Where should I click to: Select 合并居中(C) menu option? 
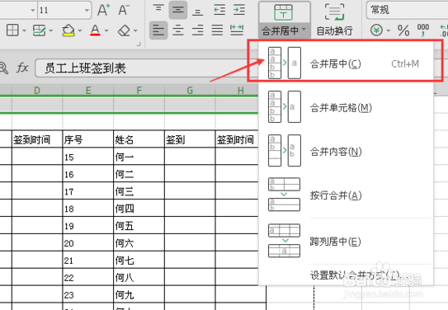[346, 63]
